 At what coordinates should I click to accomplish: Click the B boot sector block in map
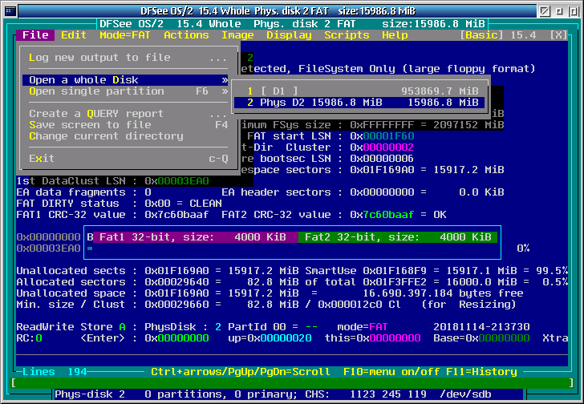click(90, 237)
